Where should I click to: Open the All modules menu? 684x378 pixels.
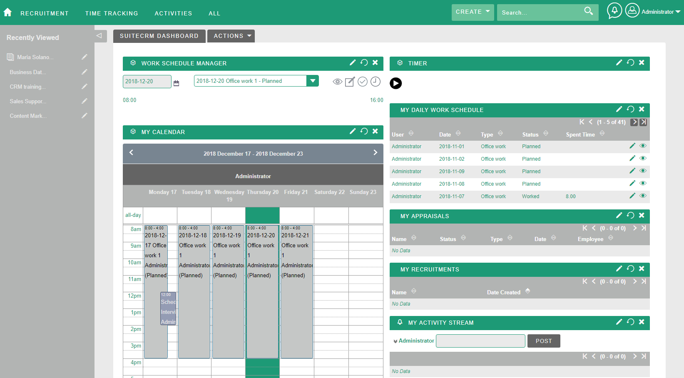(214, 13)
